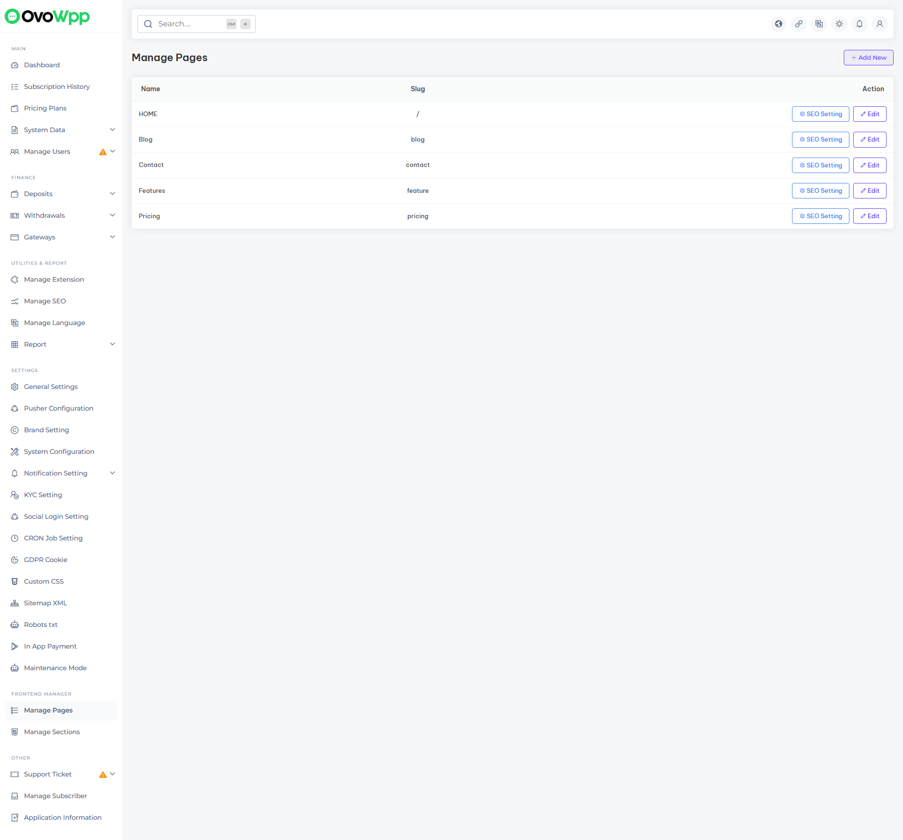Click Support Ticket warning triangle icon
This screenshot has height=840, width=903.
pos(103,775)
